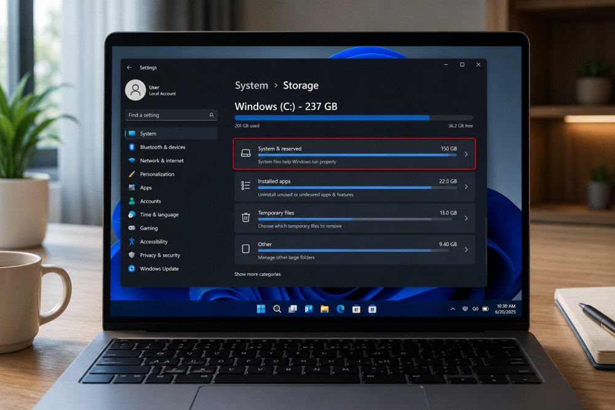Click "Manage other large folders" text
Screen dimensions: 615x410
click(287, 257)
